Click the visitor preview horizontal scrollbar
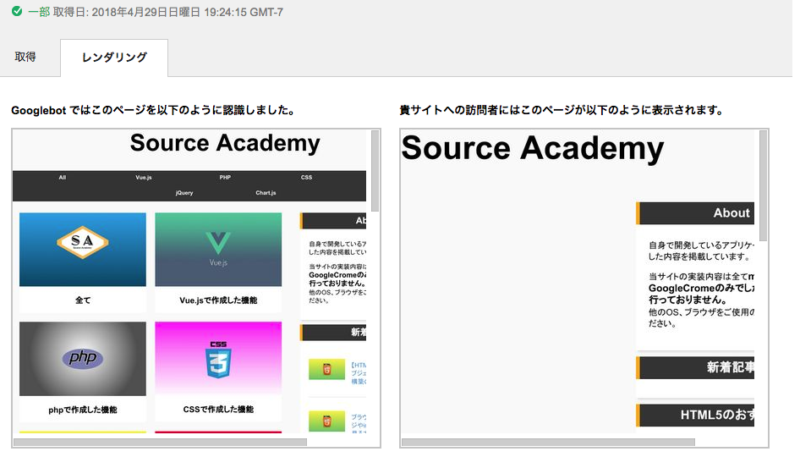 (549, 443)
